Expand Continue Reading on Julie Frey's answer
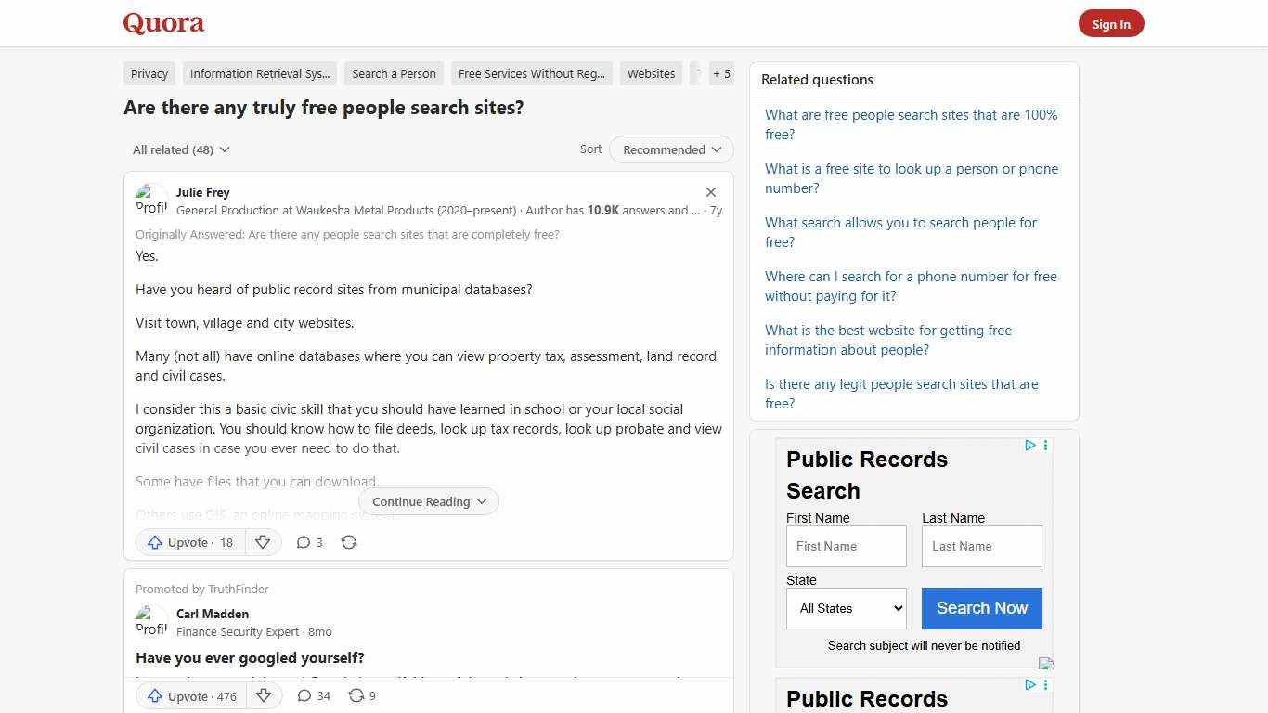Image resolution: width=1268 pixels, height=713 pixels. pyautogui.click(x=428, y=501)
